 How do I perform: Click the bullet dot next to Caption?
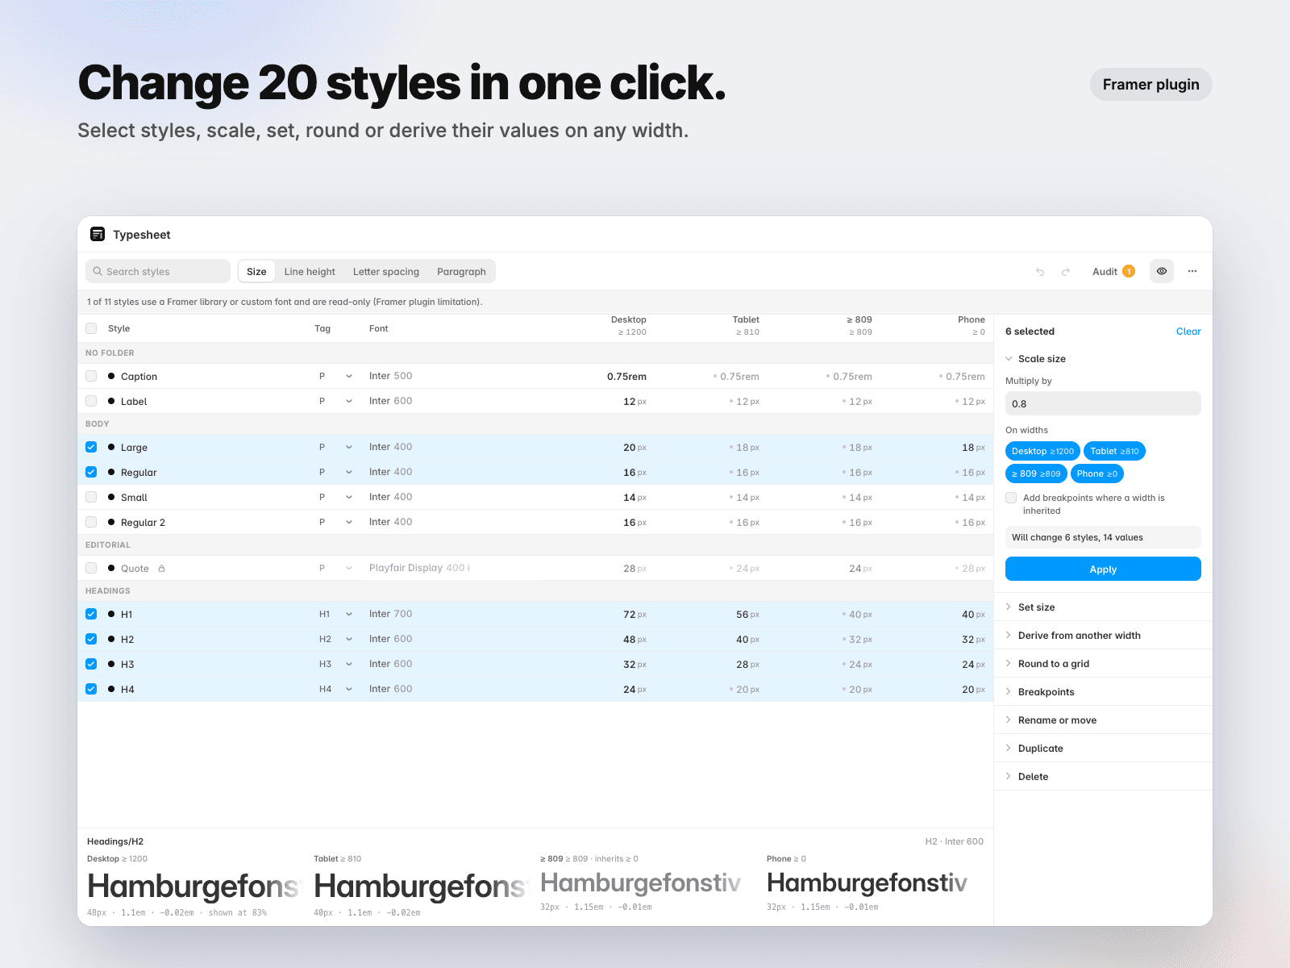[x=111, y=376]
